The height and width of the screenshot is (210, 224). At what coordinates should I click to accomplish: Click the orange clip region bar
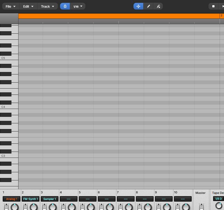tap(119, 16)
